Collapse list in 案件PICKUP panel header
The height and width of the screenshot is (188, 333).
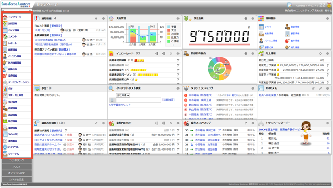164,123
